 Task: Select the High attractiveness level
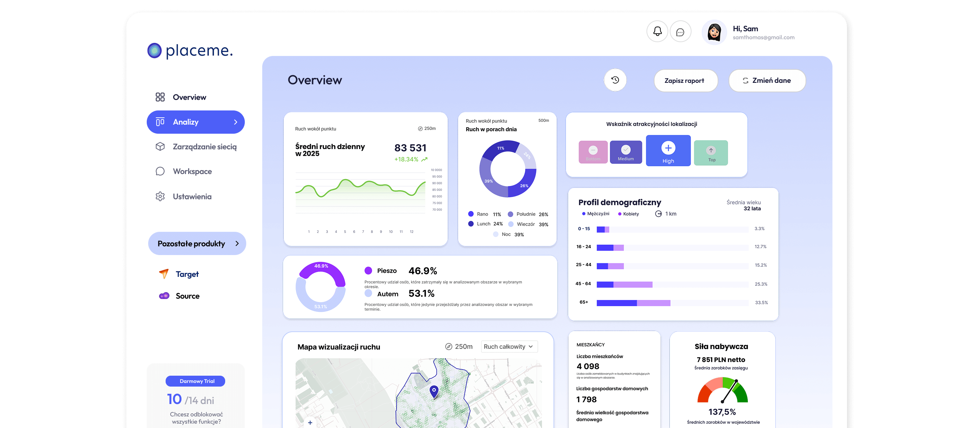tap(668, 151)
